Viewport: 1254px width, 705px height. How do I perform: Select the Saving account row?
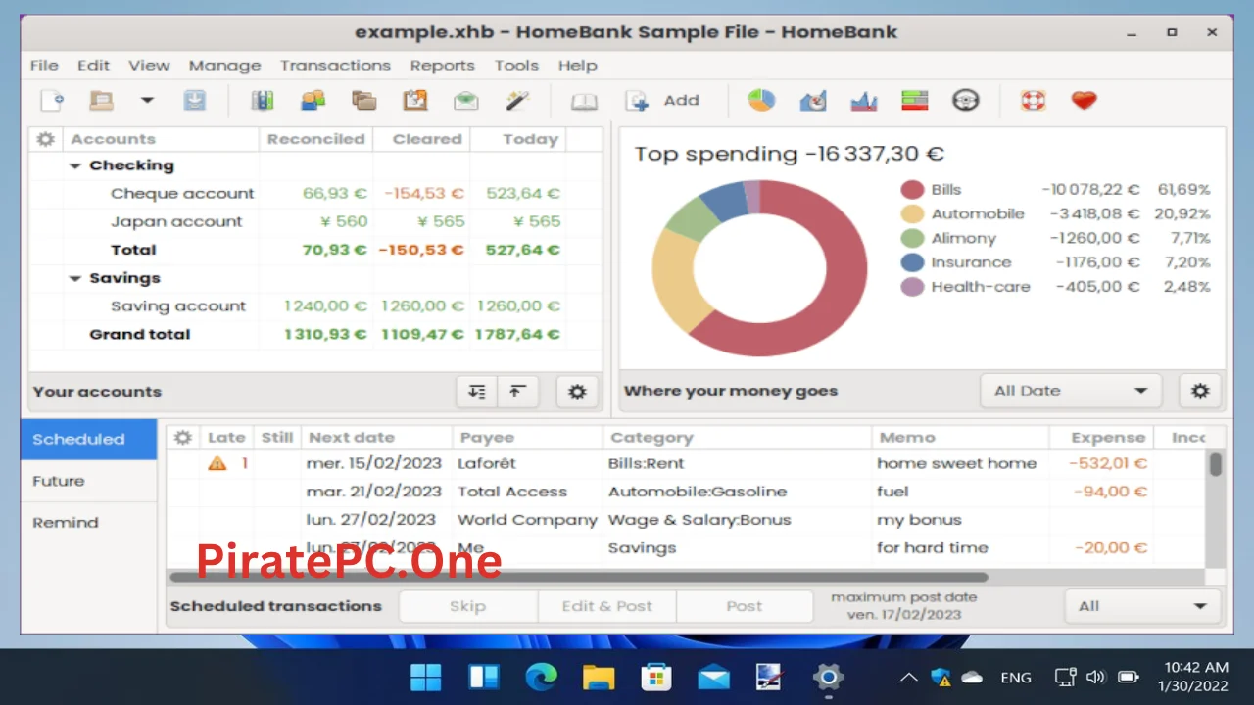315,306
